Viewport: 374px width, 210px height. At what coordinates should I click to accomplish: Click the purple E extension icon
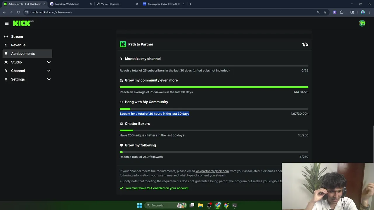click(335, 12)
